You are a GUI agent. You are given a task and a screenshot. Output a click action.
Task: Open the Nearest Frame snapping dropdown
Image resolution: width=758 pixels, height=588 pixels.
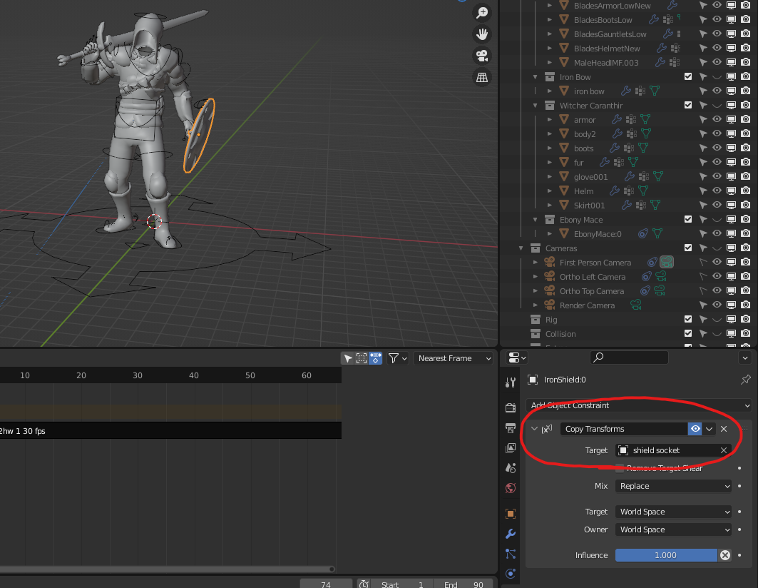coord(454,358)
